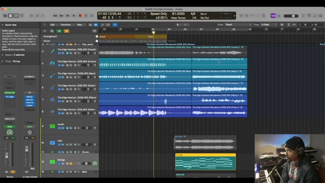Screen dimensions: 325x183
Task: Open the Snap Smart dropdown
Action: click(238, 25)
